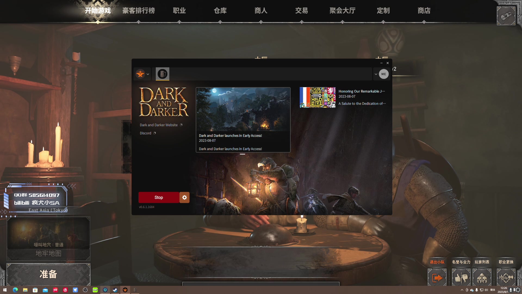The image size is (522, 294).
Task: Switch to the 仓库 stash tab
Action: point(220,11)
